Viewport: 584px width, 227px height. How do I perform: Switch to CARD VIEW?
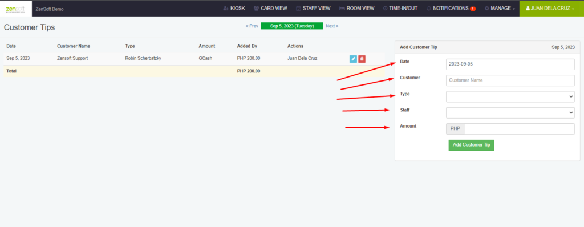270,8
